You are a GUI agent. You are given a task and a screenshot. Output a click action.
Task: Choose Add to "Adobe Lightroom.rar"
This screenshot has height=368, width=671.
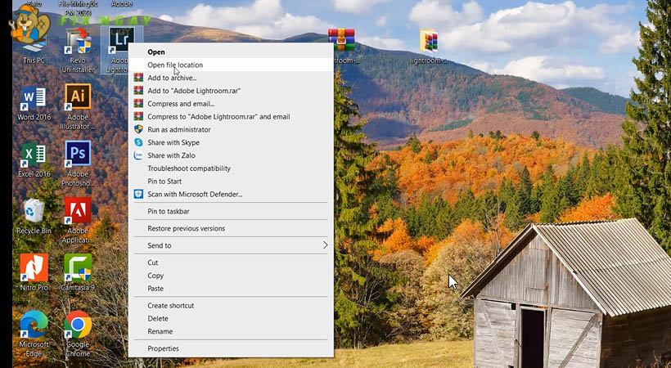click(231, 91)
